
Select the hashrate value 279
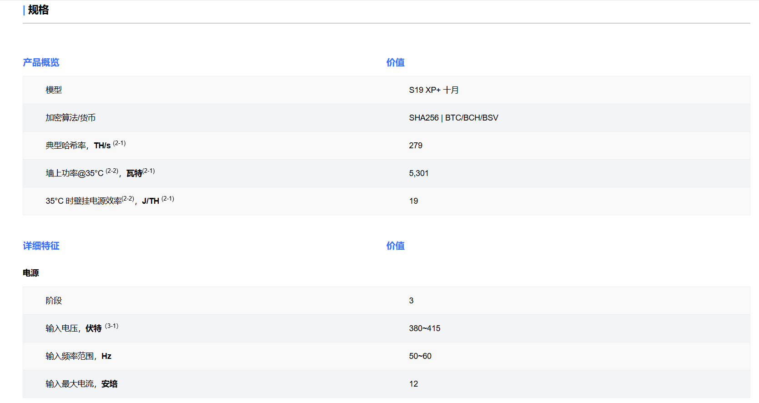pos(416,146)
